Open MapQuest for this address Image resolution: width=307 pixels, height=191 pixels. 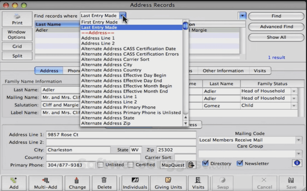173,165
